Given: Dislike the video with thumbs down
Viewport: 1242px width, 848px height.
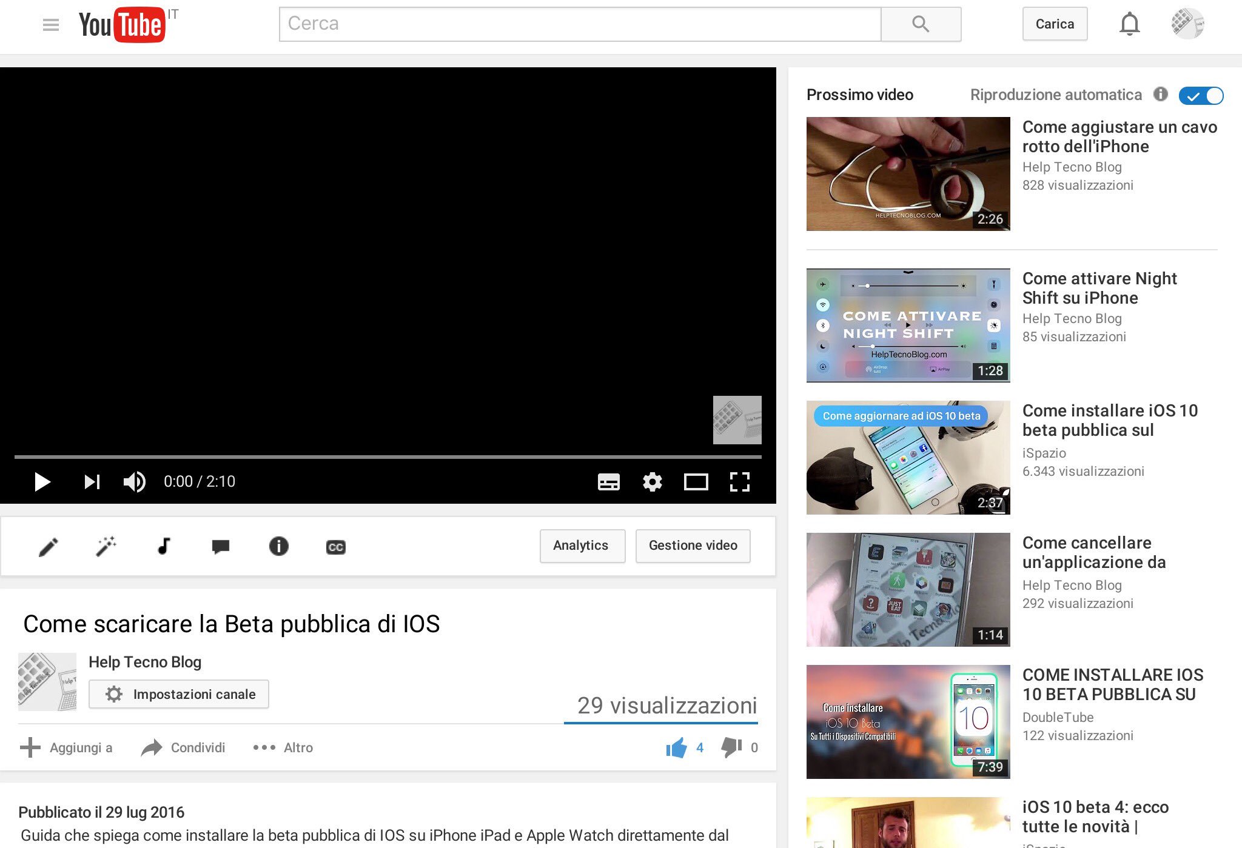Looking at the screenshot, I should point(731,747).
